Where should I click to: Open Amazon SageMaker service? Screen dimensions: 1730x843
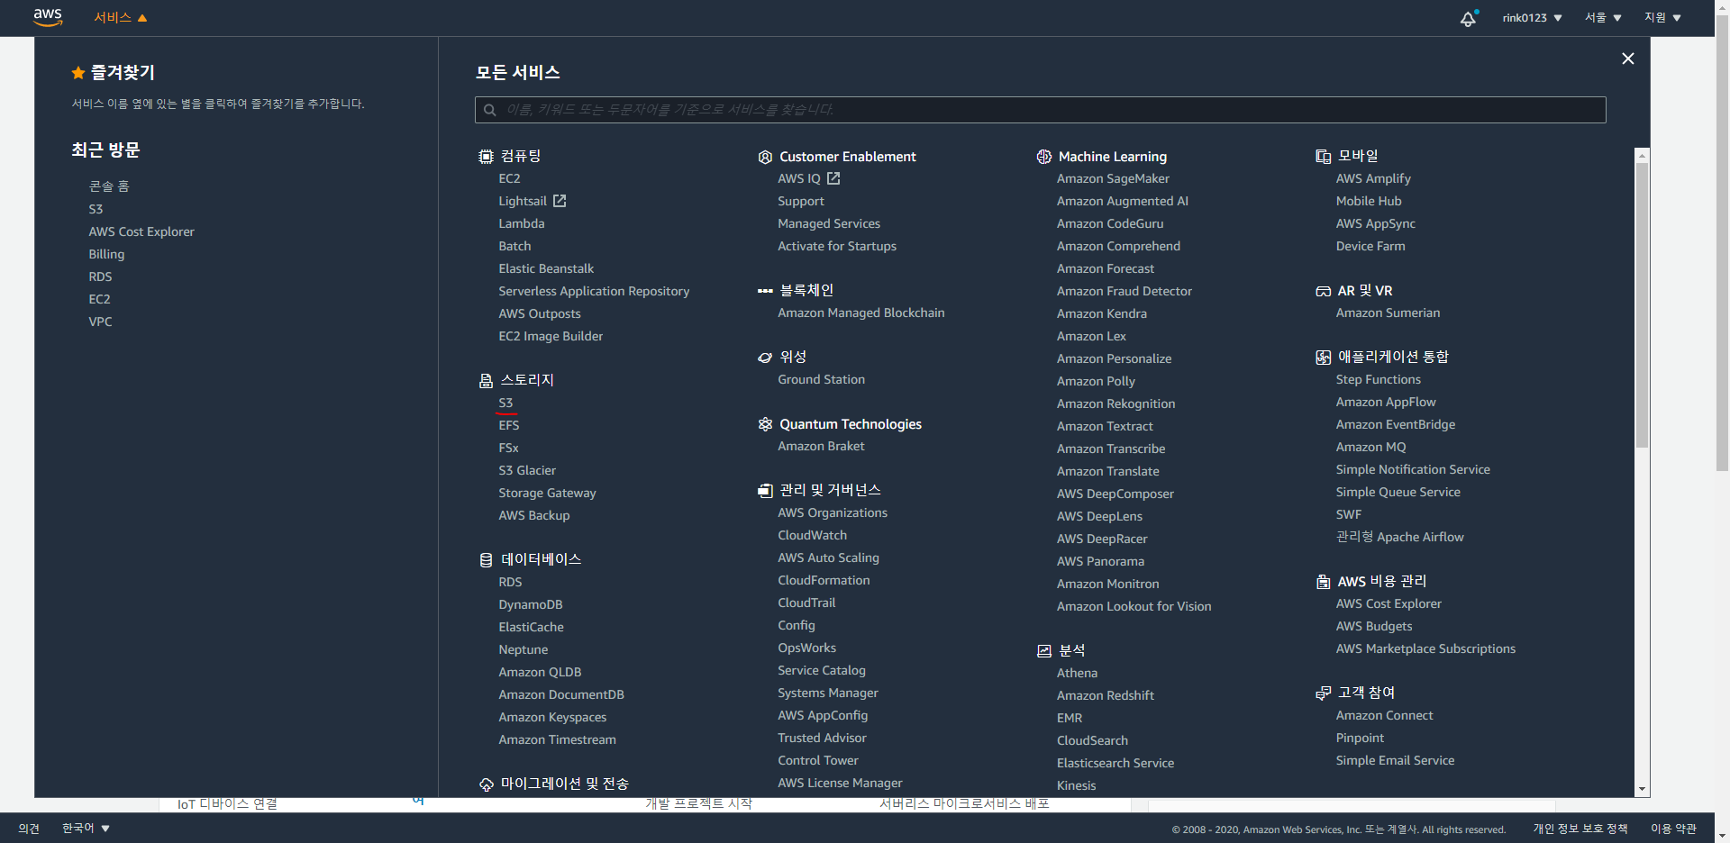[x=1113, y=178]
